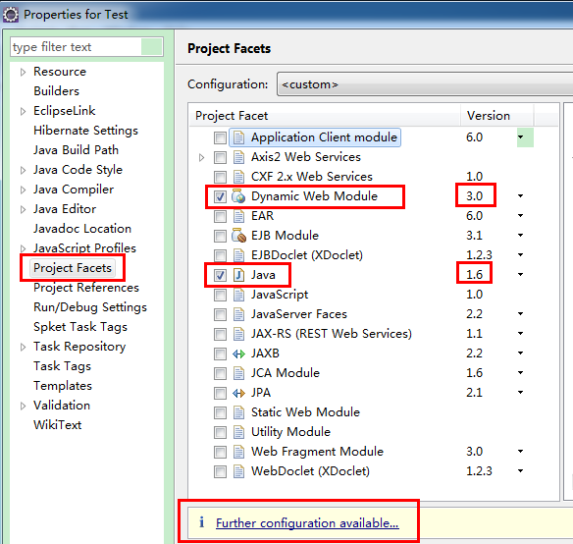This screenshot has height=544, width=573.
Task: Click the EJBDoclet (XDoclet) facet icon
Action: [238, 255]
